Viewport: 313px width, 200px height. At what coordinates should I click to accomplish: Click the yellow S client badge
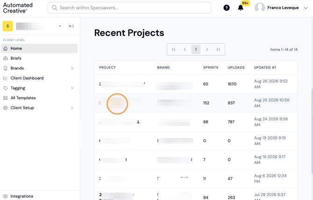[7, 26]
